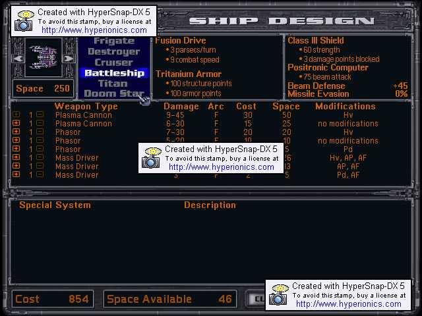
Task: Change the Fusion Drive component
Action: 181,41
